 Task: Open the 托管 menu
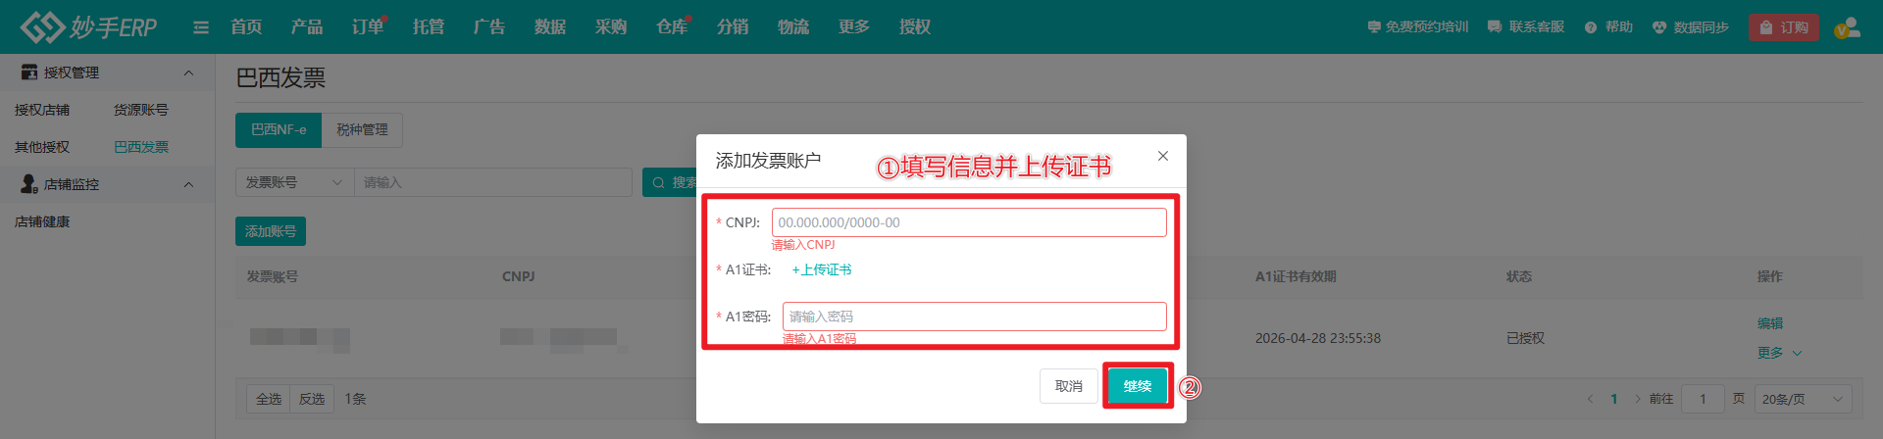(429, 26)
